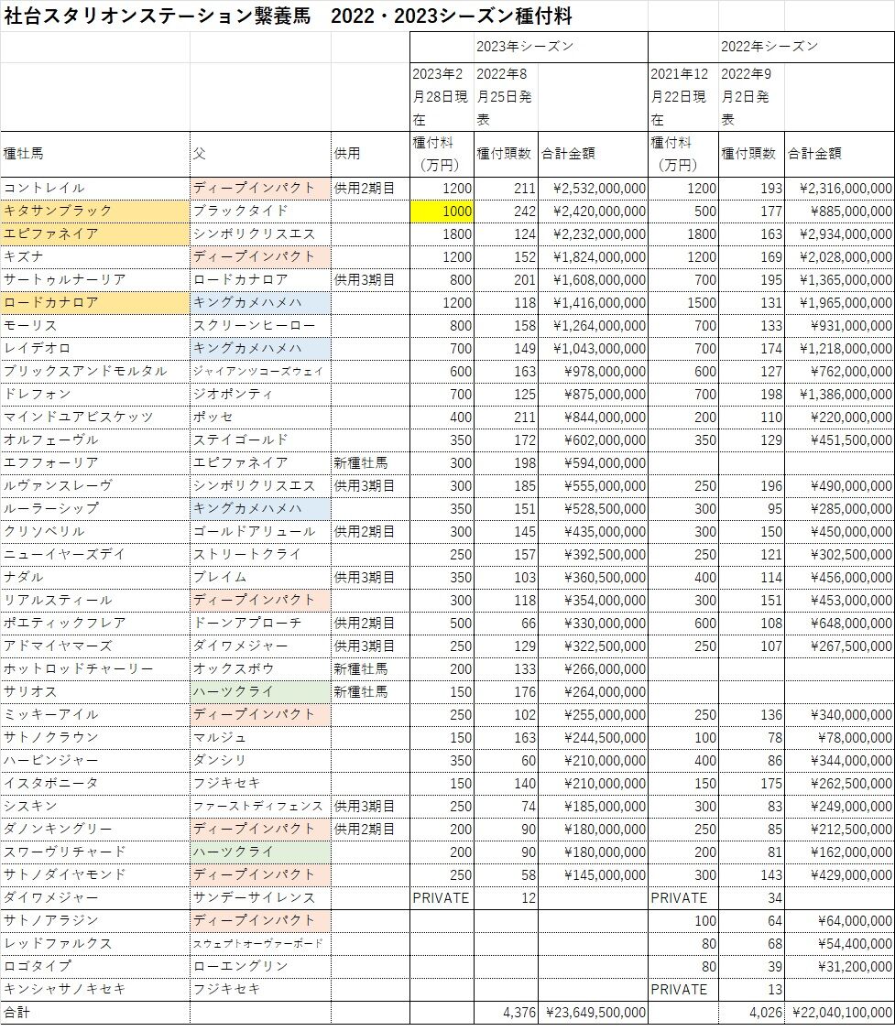Click the リアルスティール cell

tap(95, 601)
